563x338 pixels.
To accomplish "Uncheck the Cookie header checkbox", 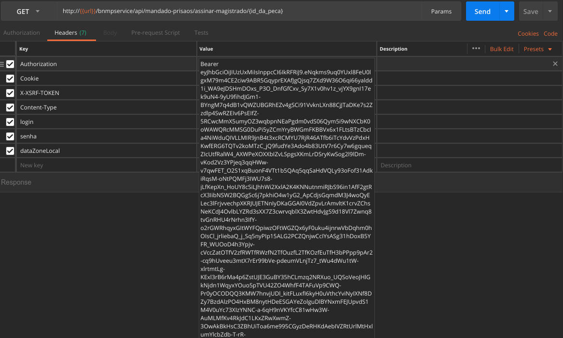I will click(10, 79).
